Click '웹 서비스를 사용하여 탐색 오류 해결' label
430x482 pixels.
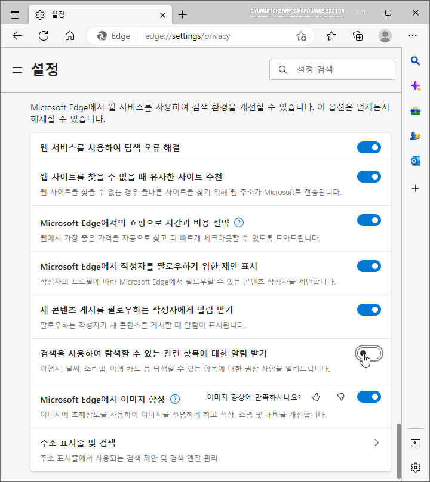pyautogui.click(x=110, y=147)
